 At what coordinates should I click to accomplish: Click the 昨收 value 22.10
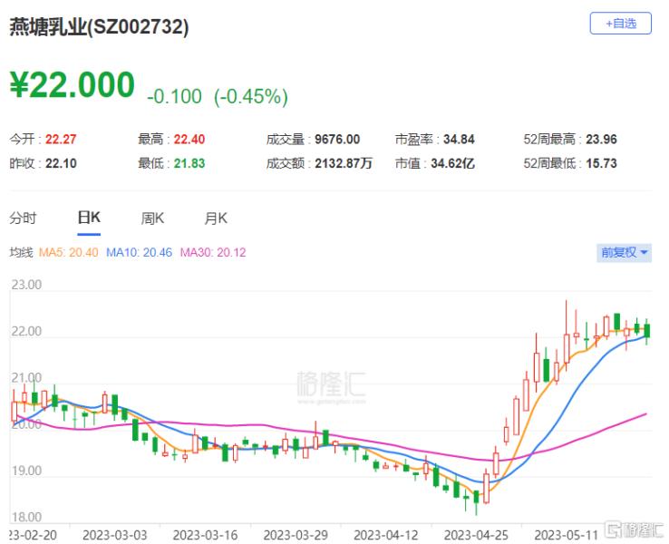coord(61,163)
